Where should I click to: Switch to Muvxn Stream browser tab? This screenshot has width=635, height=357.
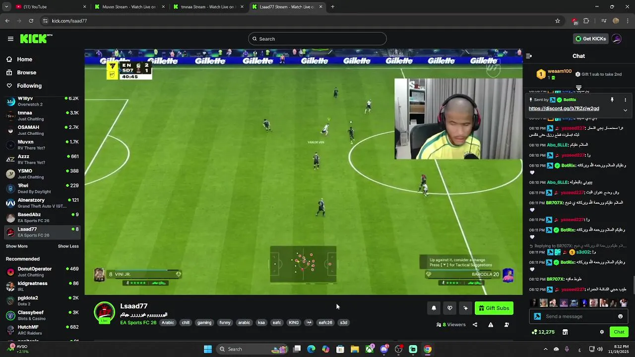tap(129, 7)
